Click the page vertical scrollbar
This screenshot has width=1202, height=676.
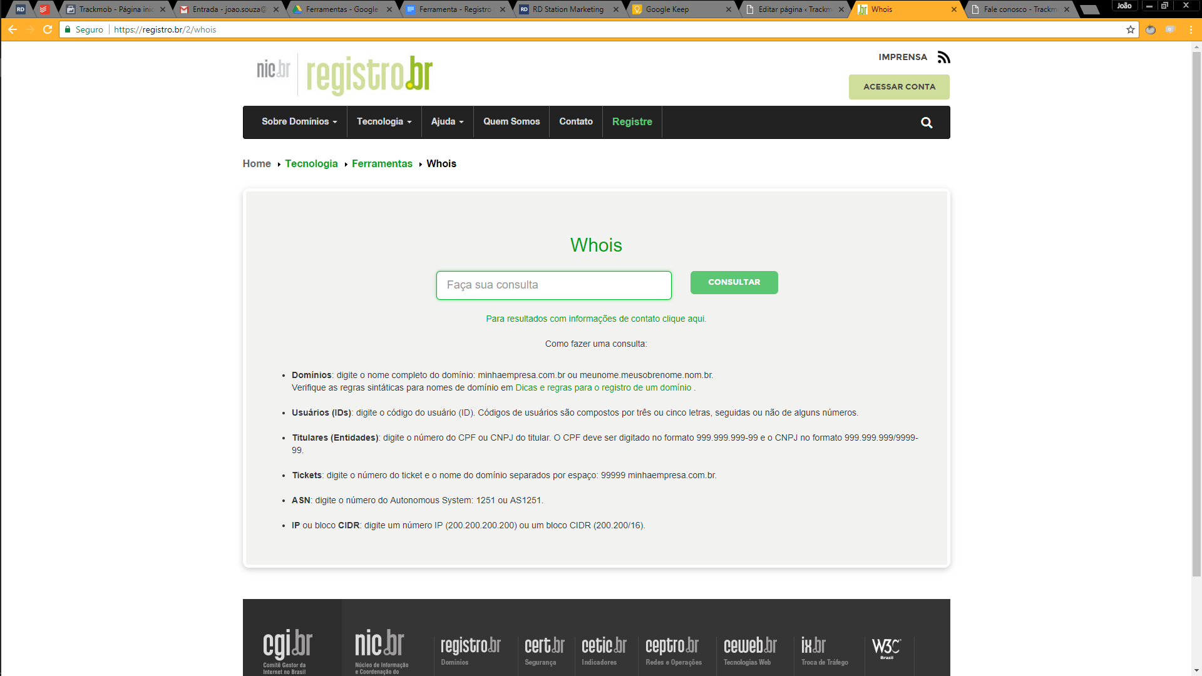(1196, 313)
